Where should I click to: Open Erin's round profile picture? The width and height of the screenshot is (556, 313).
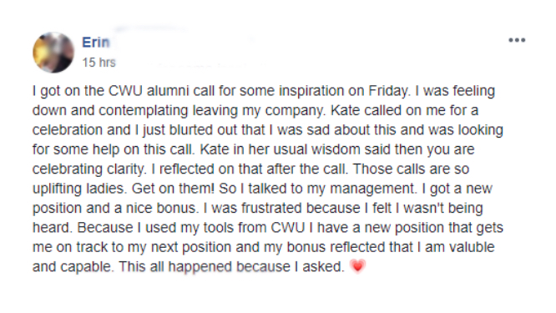tap(53, 53)
